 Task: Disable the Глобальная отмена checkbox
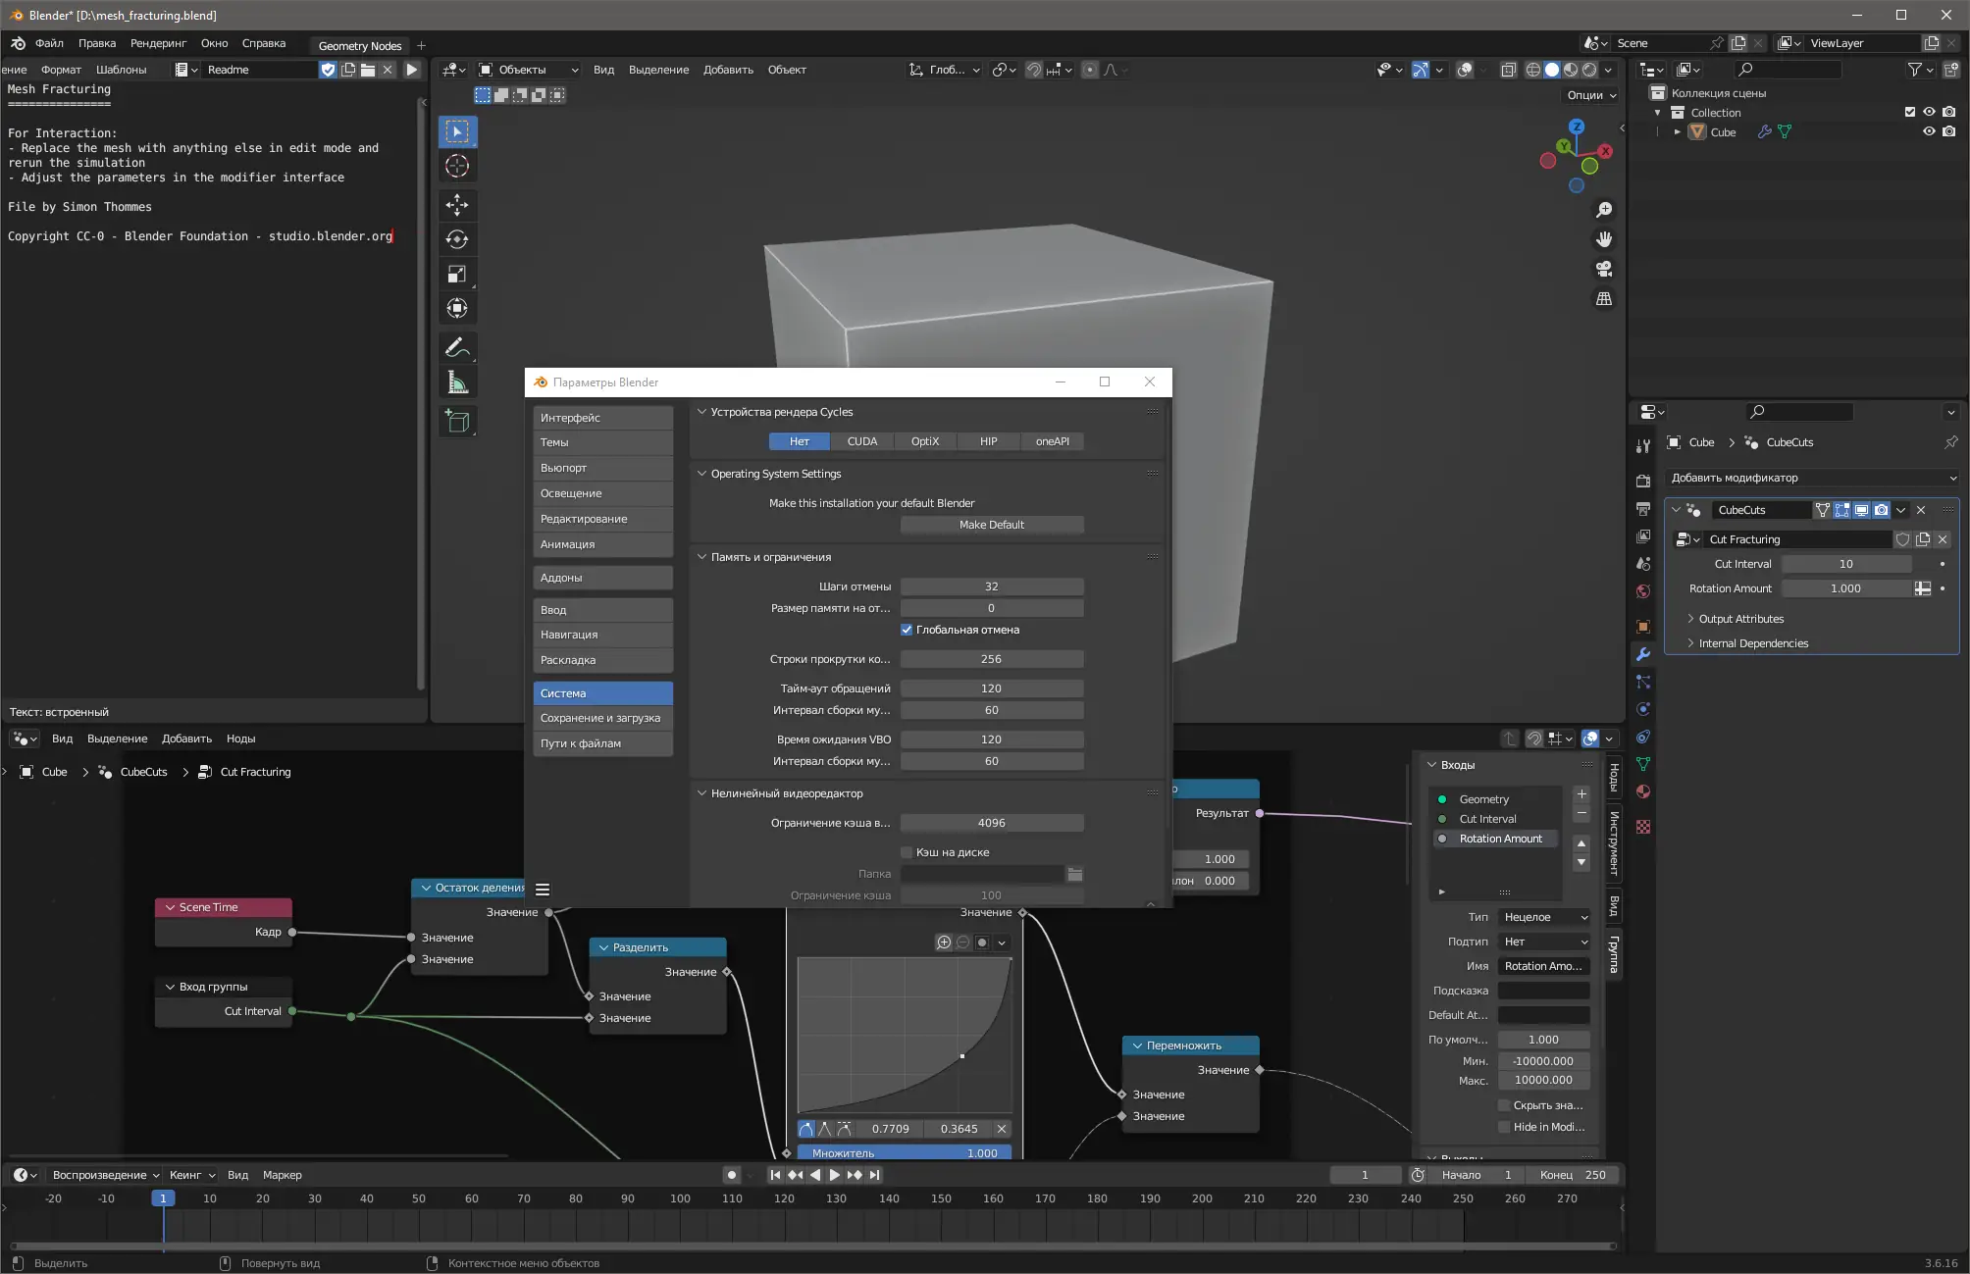click(x=907, y=630)
